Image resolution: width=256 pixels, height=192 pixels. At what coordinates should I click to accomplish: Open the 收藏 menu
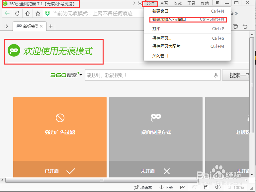click(x=178, y=3)
